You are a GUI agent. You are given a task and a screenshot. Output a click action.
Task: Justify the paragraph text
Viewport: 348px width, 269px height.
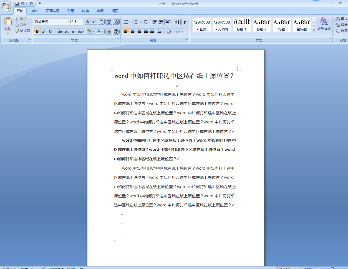tap(145, 31)
